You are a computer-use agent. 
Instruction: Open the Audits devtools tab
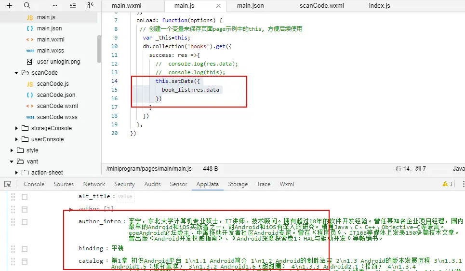coord(152,184)
